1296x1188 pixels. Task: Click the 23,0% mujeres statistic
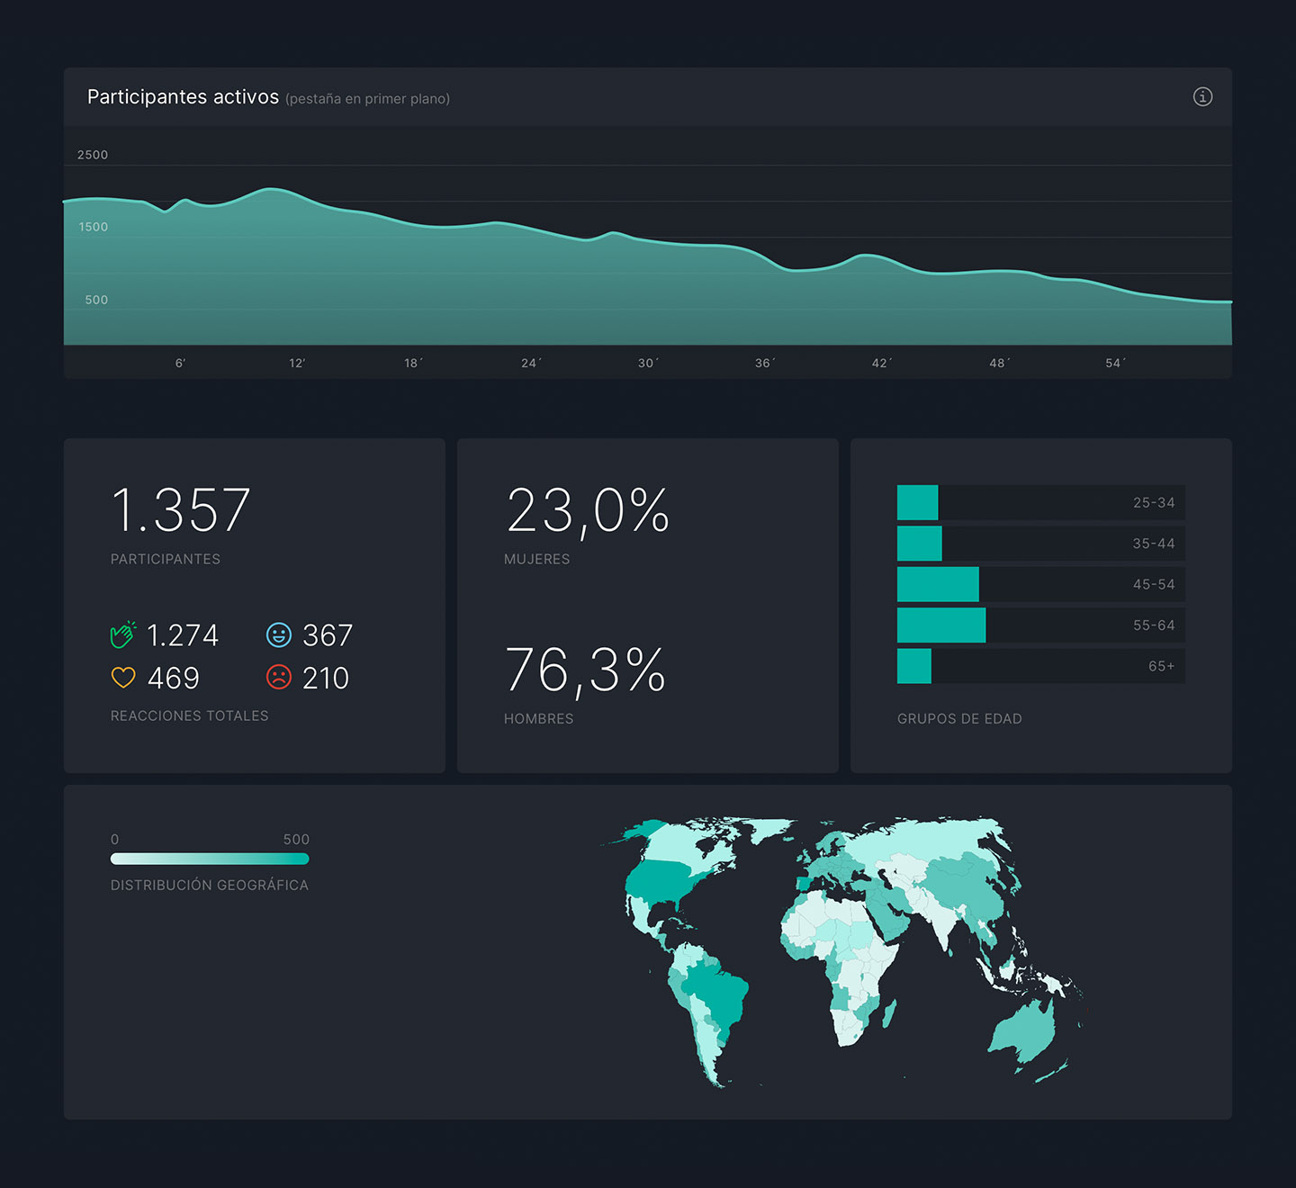(588, 510)
